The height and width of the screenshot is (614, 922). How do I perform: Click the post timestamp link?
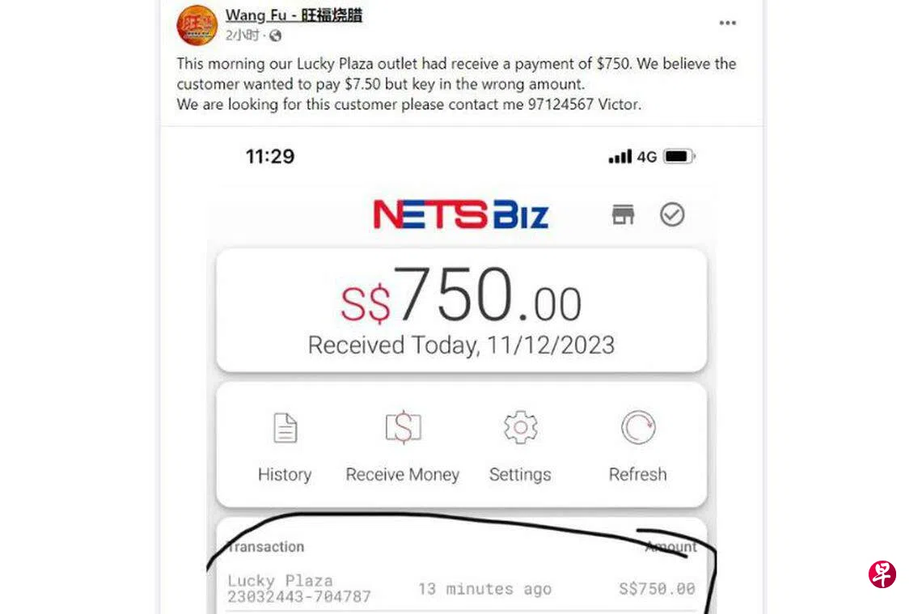point(243,36)
